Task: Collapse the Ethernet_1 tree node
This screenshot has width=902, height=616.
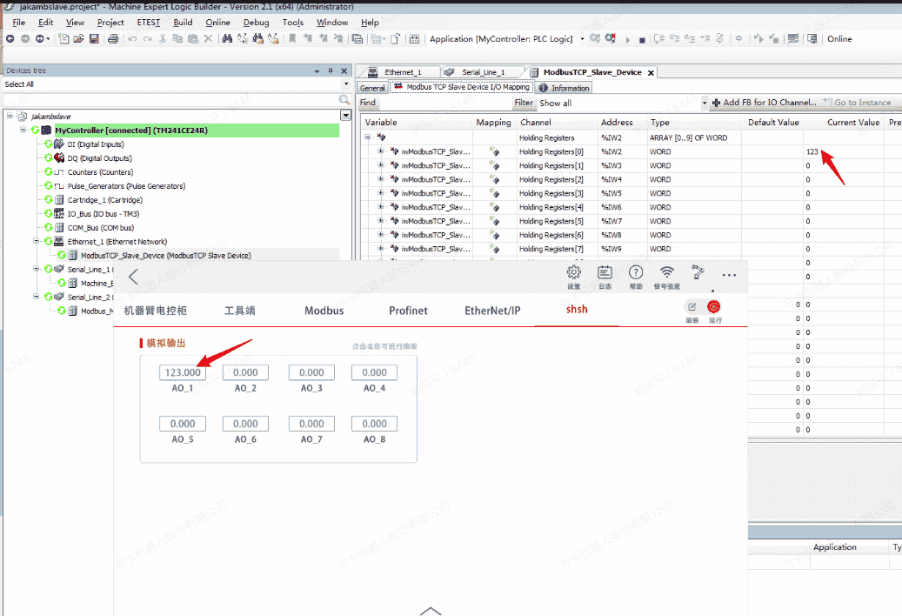Action: point(37,242)
